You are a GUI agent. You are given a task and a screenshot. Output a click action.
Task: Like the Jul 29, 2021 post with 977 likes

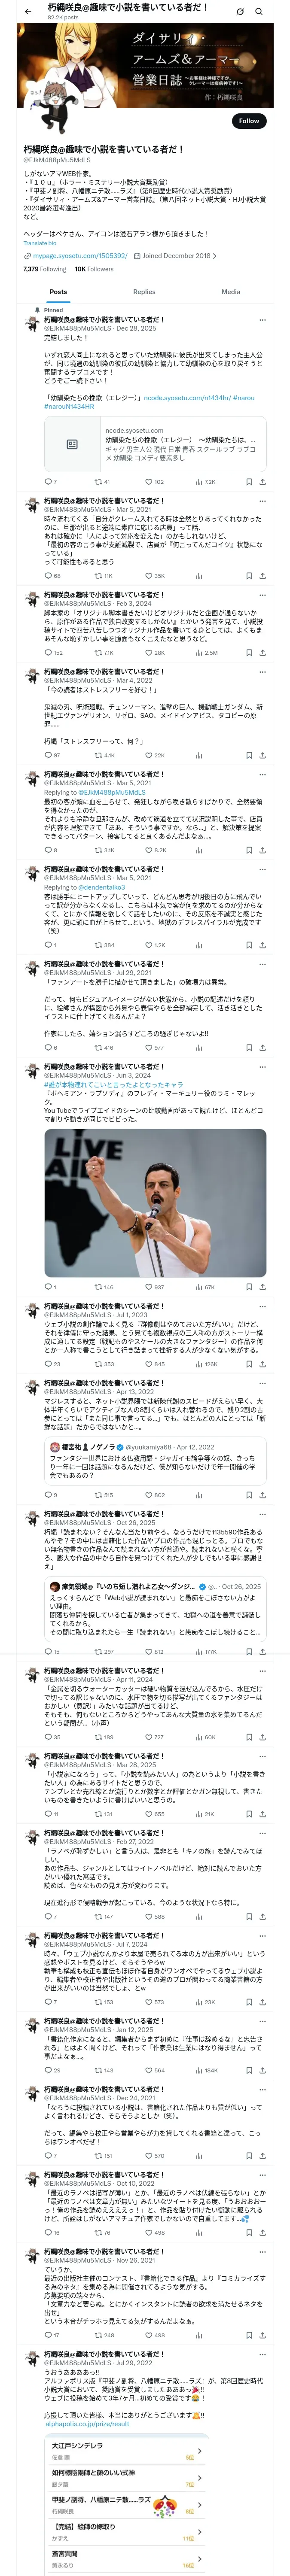[149, 1048]
